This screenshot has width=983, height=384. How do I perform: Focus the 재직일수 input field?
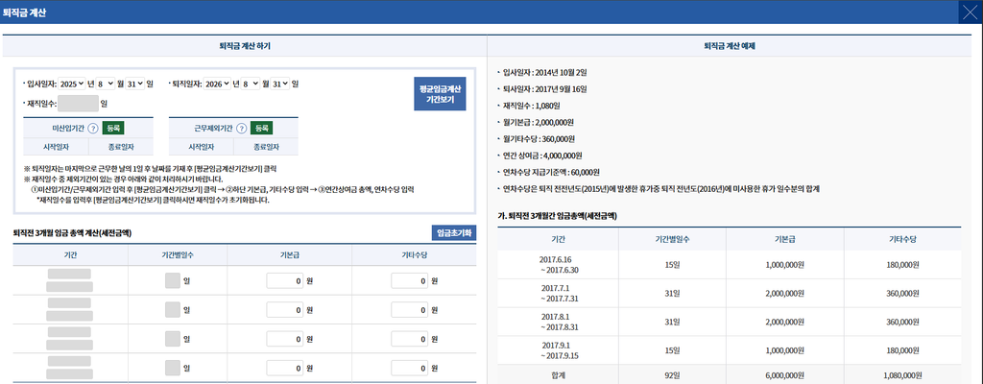coord(79,103)
